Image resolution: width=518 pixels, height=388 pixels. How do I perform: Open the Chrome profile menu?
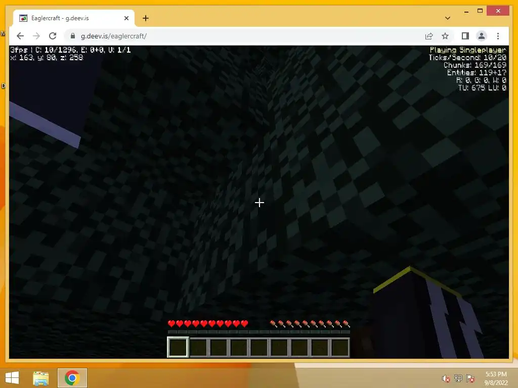[x=482, y=36]
